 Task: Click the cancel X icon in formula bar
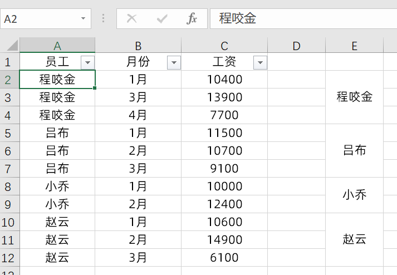pos(131,18)
